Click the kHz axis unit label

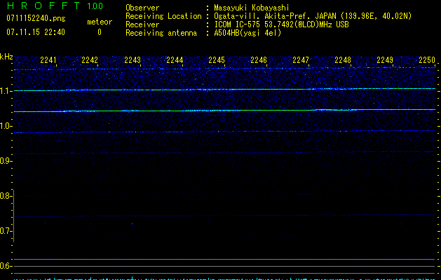(x=6, y=57)
